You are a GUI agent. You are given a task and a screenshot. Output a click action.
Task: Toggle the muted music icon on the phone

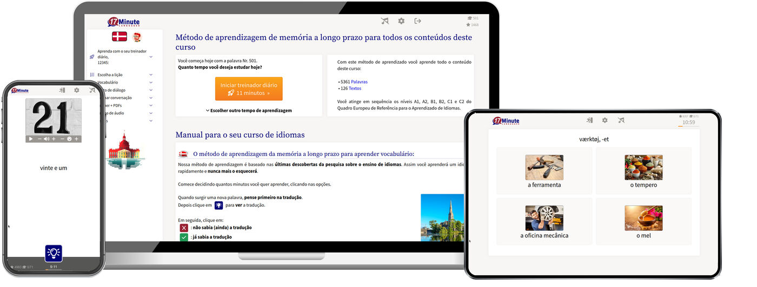point(92,91)
